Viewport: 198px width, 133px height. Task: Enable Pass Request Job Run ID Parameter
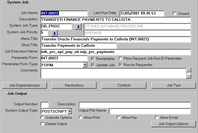(x=121, y=59)
